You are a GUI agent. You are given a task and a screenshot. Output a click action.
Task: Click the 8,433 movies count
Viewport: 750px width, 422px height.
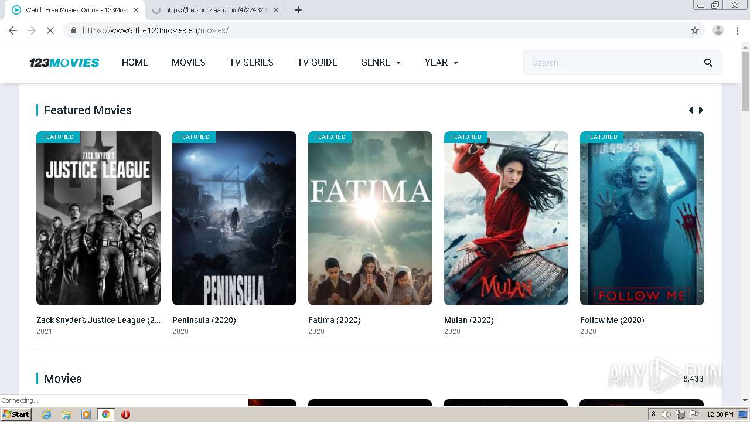[x=693, y=379]
